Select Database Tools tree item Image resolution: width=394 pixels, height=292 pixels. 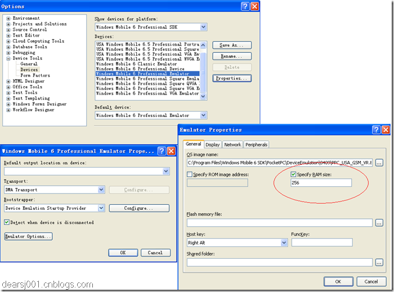pyautogui.click(x=30, y=47)
